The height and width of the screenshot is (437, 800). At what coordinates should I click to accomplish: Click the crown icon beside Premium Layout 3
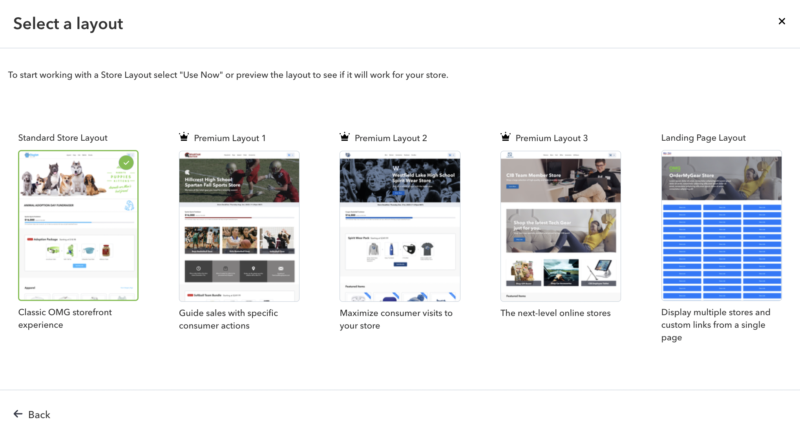[506, 137]
